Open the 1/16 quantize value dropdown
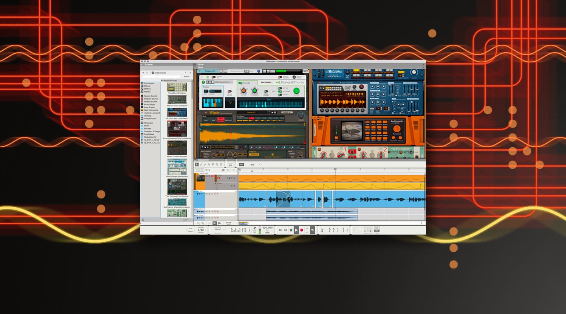Viewport: 566px width, 314px height. [202, 230]
